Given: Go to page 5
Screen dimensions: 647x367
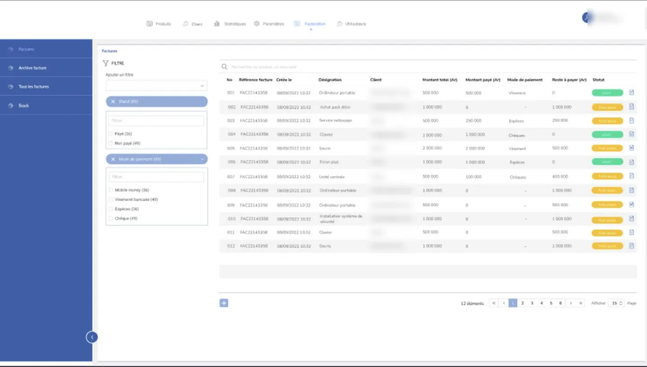Looking at the screenshot, I should tap(551, 303).
